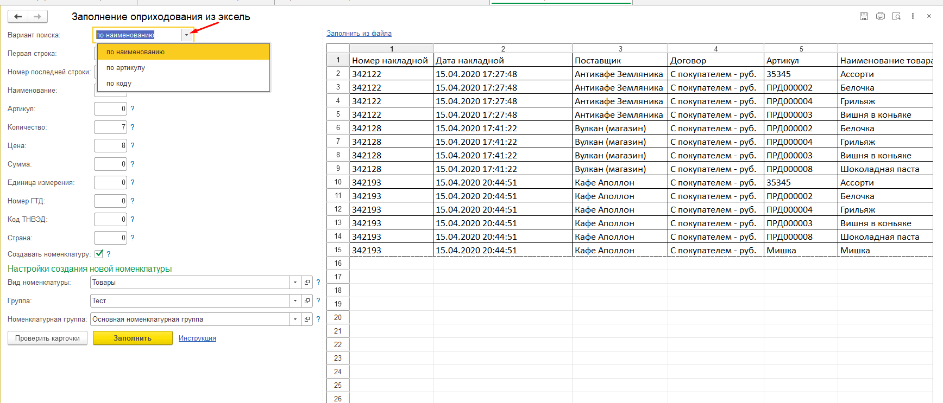Click help question mark next to Единица измерения
This screenshot has width=943, height=403.
[x=133, y=182]
